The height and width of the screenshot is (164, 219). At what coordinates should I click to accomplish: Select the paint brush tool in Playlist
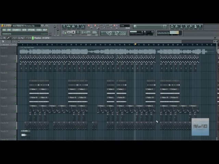[x=11, y=38]
